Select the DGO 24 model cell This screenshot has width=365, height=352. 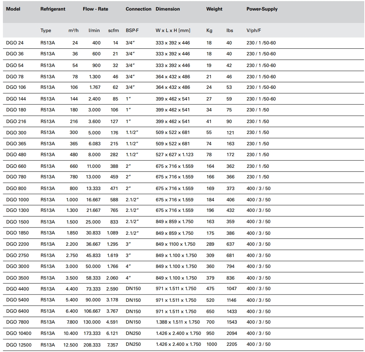tap(15, 43)
